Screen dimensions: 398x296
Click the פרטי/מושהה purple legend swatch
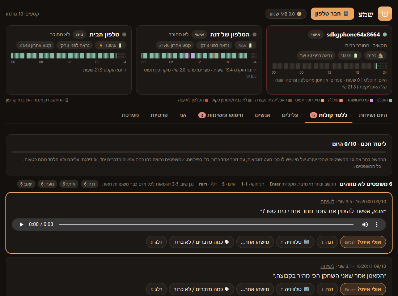click(x=371, y=100)
